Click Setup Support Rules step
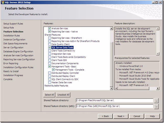This screenshot has height=123, width=164. point(13,24)
